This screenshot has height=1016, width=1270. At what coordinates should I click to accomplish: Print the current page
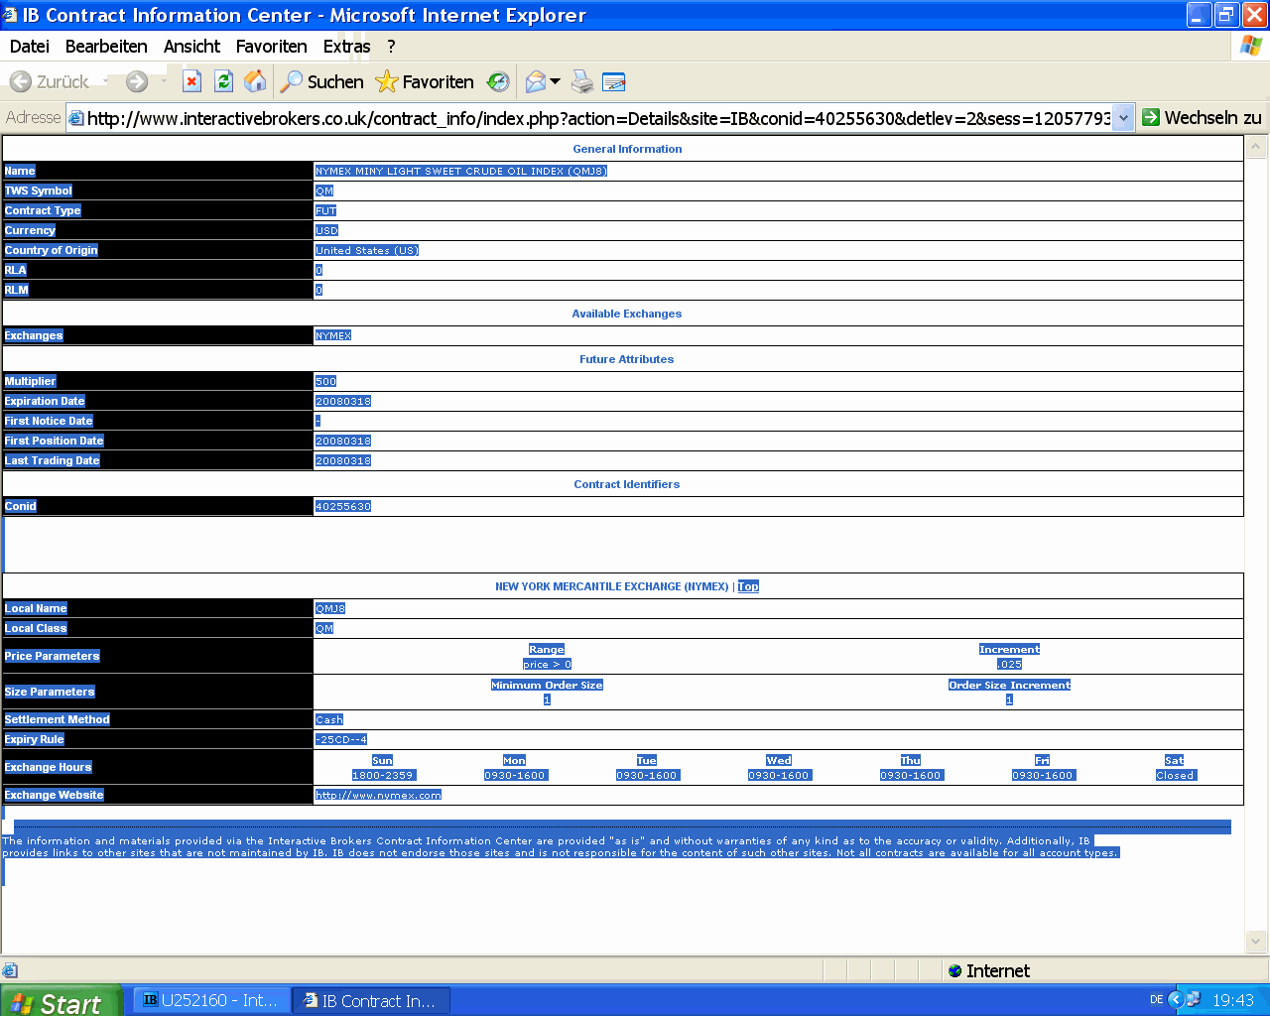[582, 82]
